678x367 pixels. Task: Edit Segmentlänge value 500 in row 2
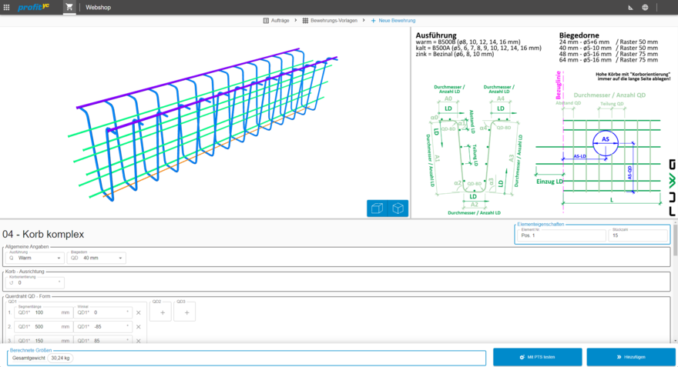pyautogui.click(x=43, y=327)
